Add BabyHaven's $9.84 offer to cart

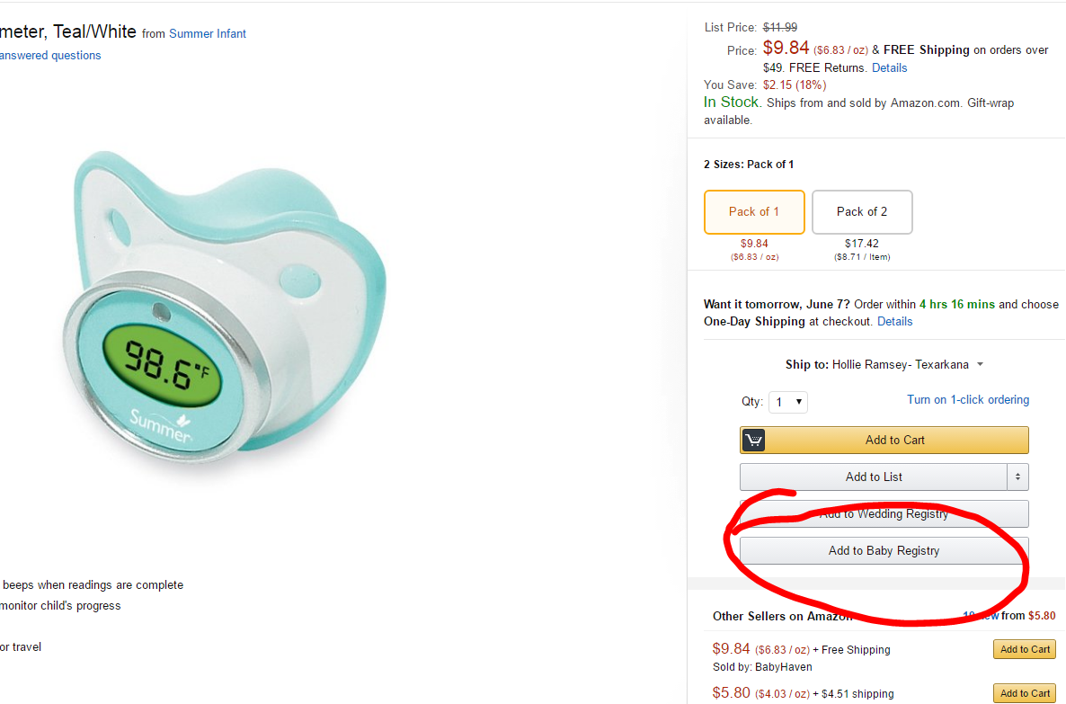(1024, 648)
